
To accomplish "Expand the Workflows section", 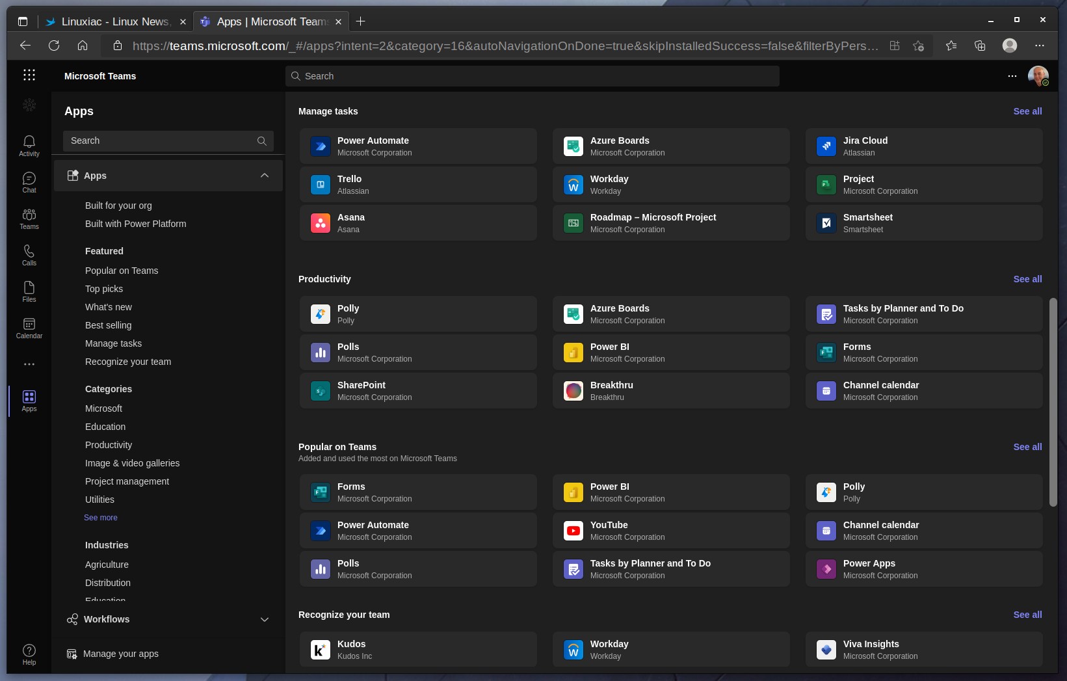I will pyautogui.click(x=265, y=619).
